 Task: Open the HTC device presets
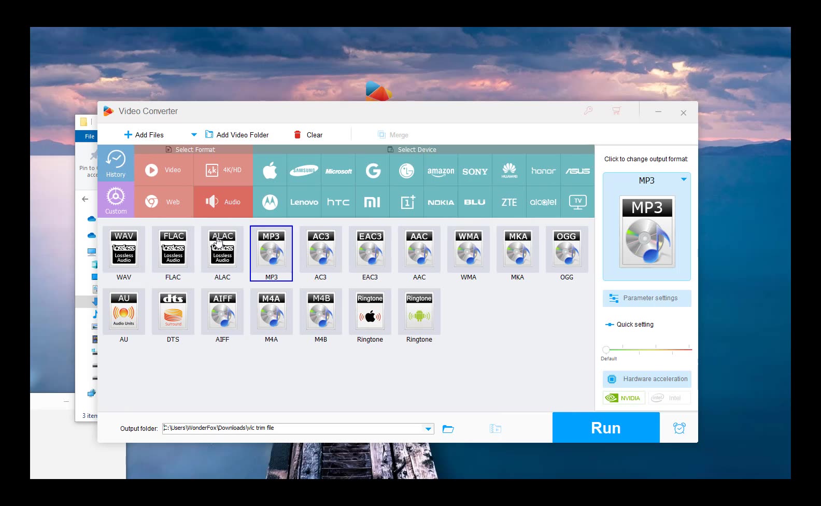pos(338,202)
